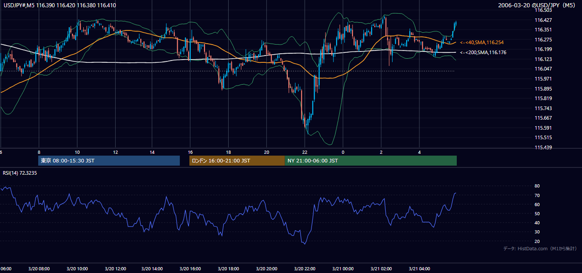Click RSI scale value 40
582x273 pixels.
pos(537,222)
